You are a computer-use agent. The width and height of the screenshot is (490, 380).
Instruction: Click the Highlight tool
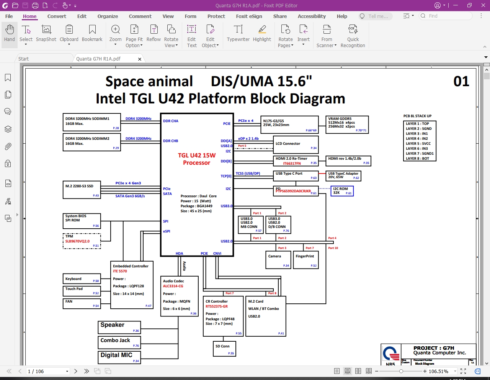(x=262, y=33)
